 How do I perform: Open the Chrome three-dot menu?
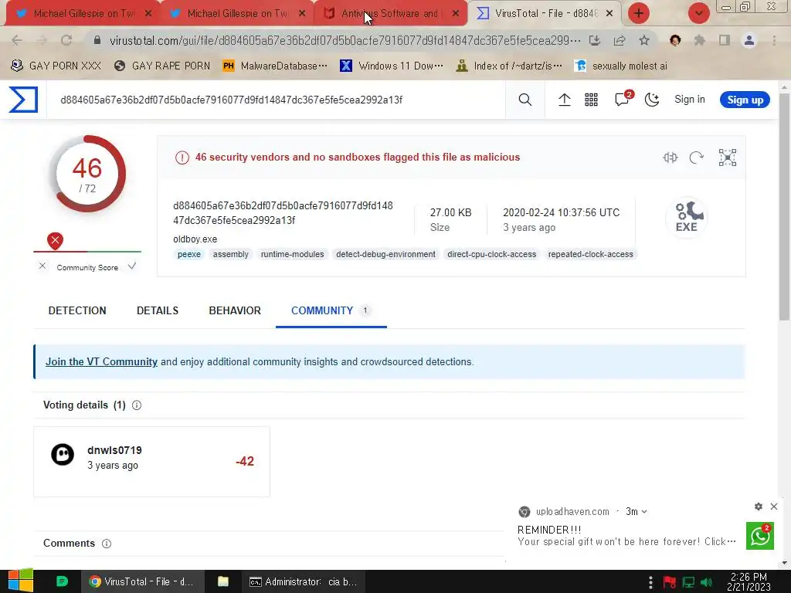[x=774, y=40]
